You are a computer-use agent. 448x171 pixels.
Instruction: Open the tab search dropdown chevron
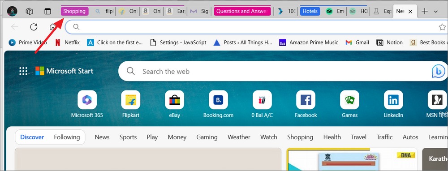tap(436, 12)
